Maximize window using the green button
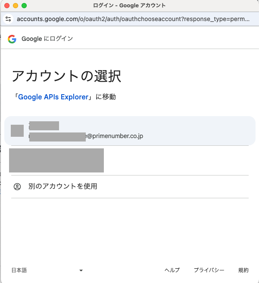Screen dimensions: 259x283 point(24,6)
